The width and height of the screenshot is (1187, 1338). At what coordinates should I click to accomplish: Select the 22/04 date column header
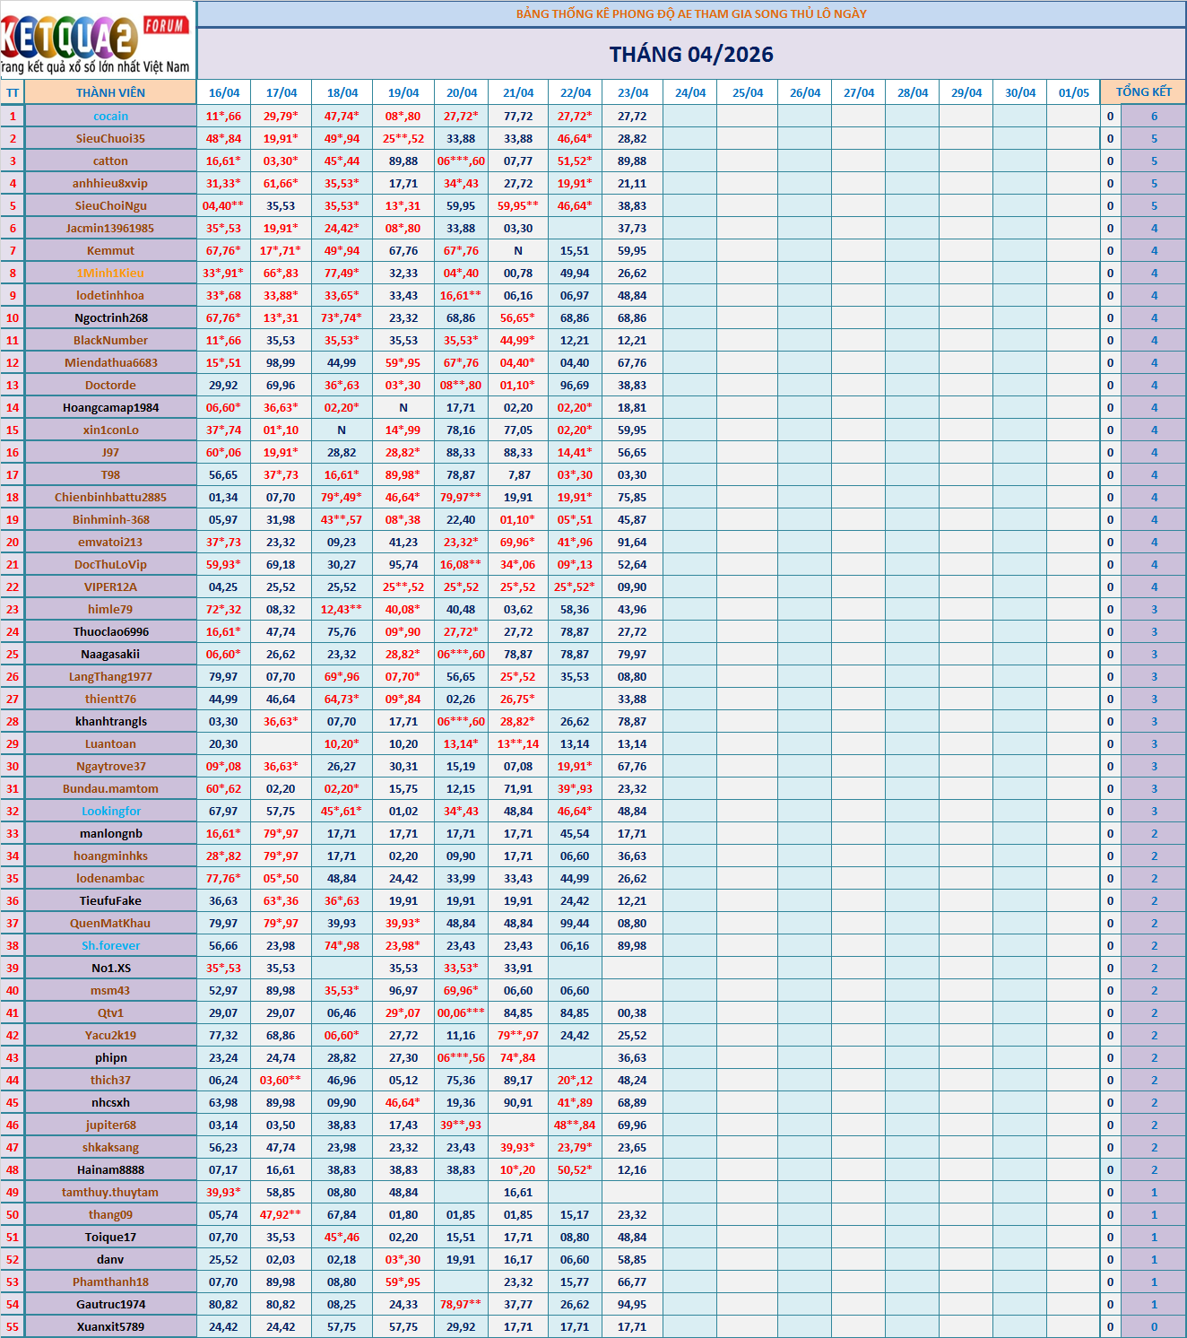(576, 92)
